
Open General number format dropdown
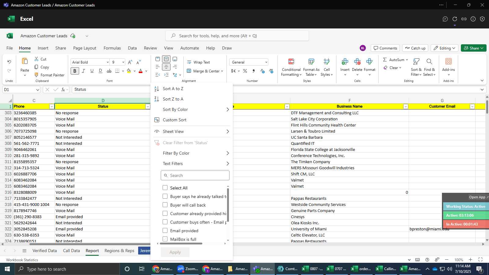point(266,62)
